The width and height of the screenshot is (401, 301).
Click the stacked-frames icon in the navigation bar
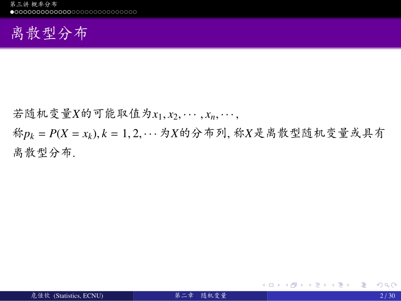point(294,285)
